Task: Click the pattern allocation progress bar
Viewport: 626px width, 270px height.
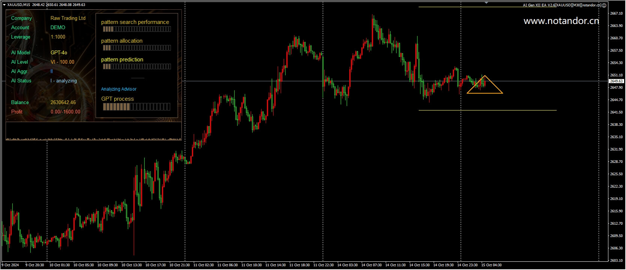Action: click(x=137, y=48)
